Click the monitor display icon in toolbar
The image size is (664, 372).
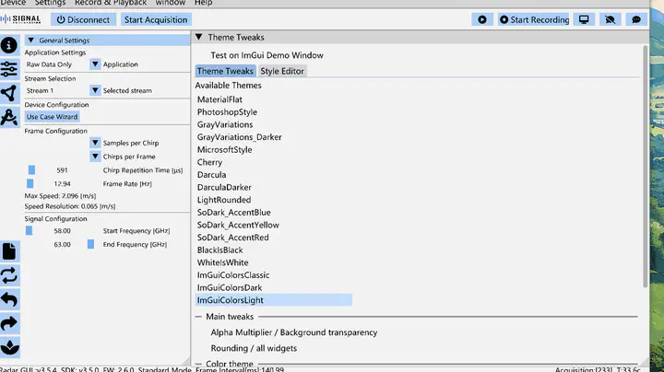[x=583, y=19]
